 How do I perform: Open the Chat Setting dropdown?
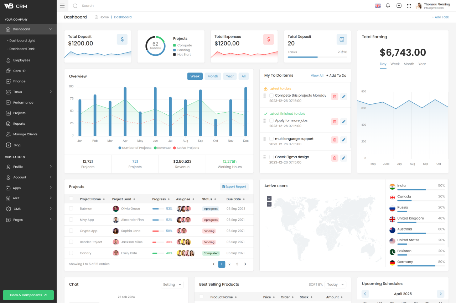pyautogui.click(x=172, y=285)
